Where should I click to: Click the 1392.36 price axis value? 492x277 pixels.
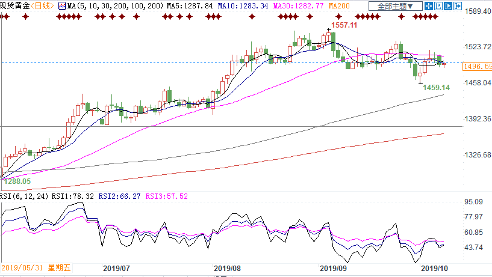(x=478, y=119)
